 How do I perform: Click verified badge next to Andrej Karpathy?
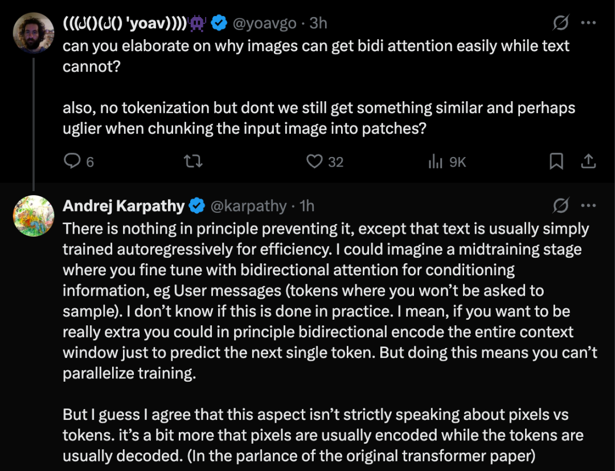click(197, 206)
